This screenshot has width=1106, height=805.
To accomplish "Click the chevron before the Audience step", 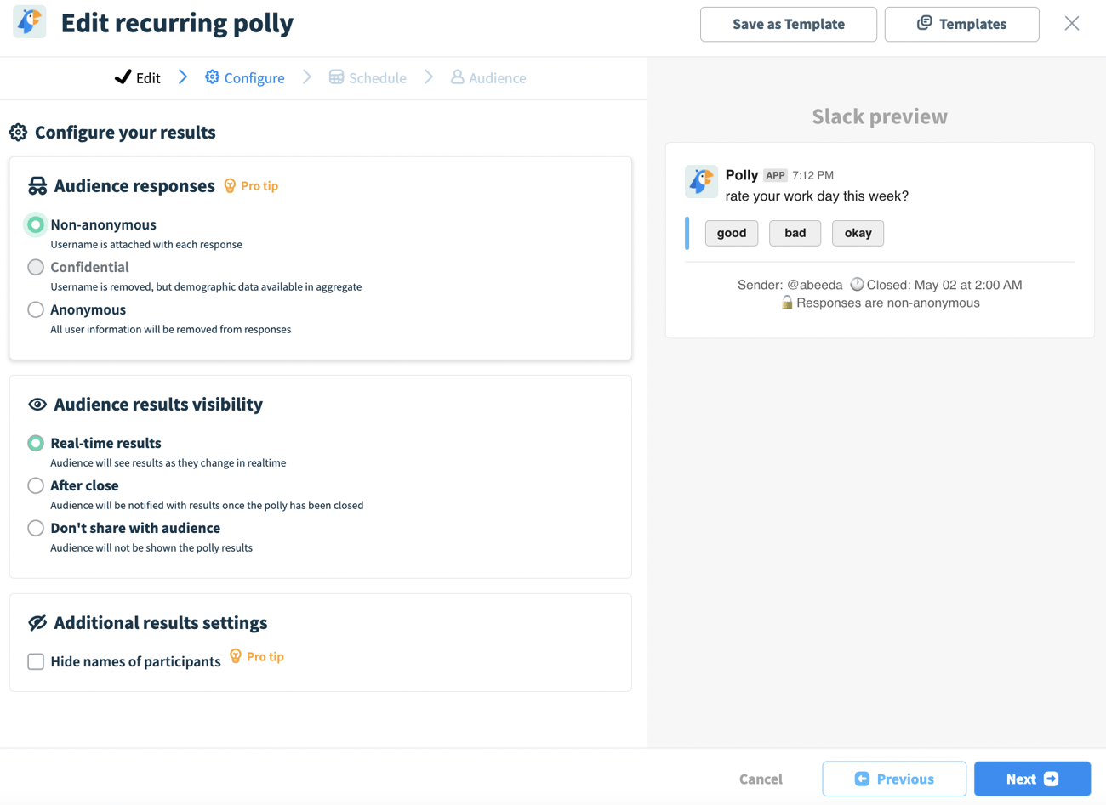I will (x=429, y=77).
